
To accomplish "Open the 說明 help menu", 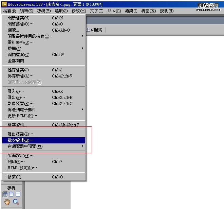I will coord(166,11).
